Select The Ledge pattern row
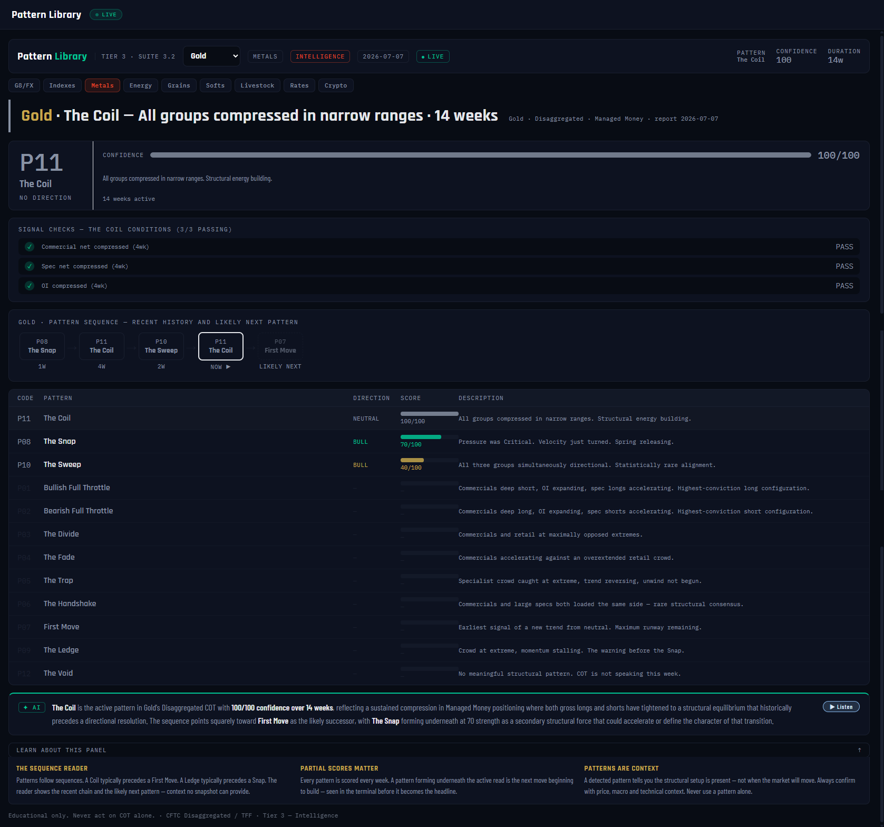 click(x=439, y=650)
